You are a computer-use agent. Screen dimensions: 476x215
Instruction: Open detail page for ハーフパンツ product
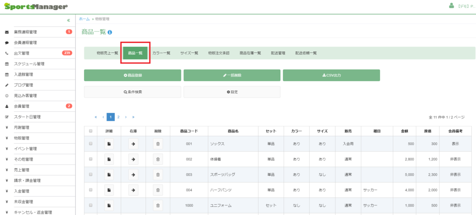(109, 190)
